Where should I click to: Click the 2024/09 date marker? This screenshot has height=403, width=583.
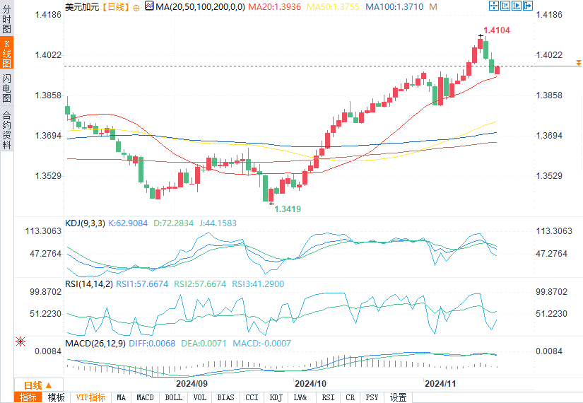click(x=192, y=384)
